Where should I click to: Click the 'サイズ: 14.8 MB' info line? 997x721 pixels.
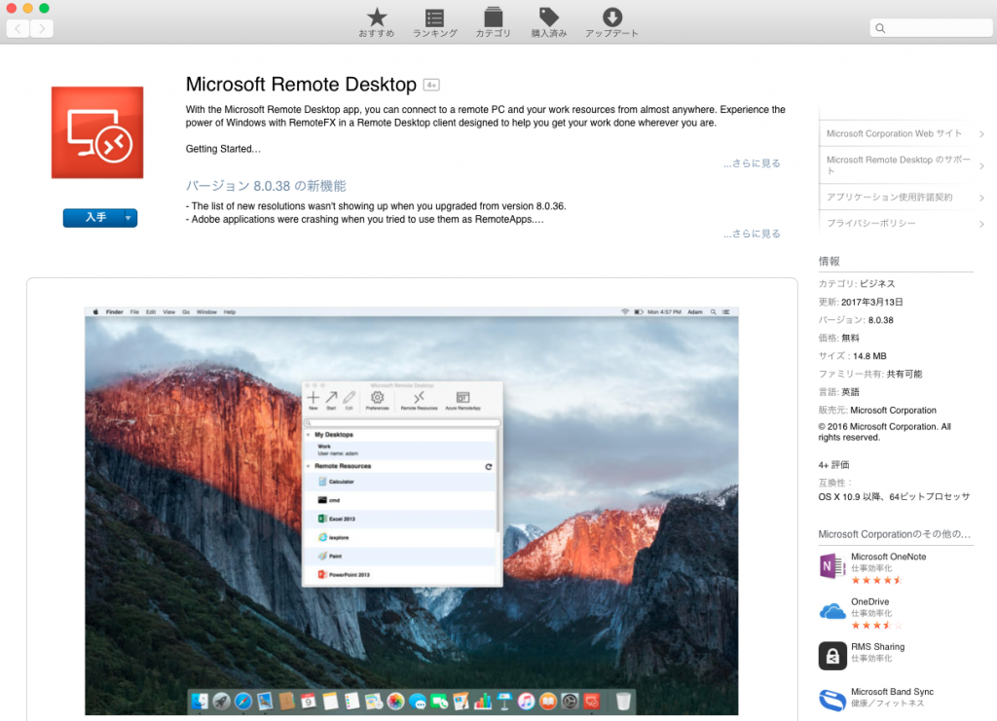coord(852,356)
